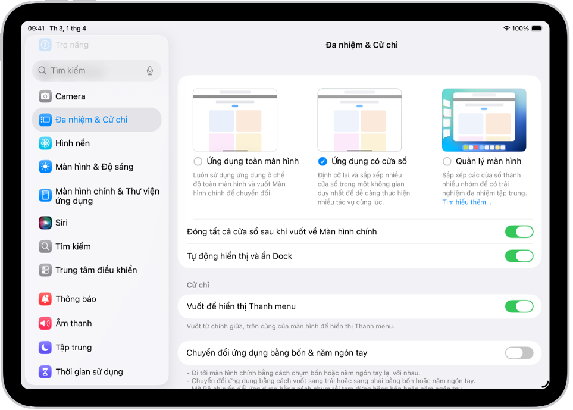Disable Tự động hiển thị và ẩn Dock
Viewport: 573px width, 410px height.
pos(519,255)
